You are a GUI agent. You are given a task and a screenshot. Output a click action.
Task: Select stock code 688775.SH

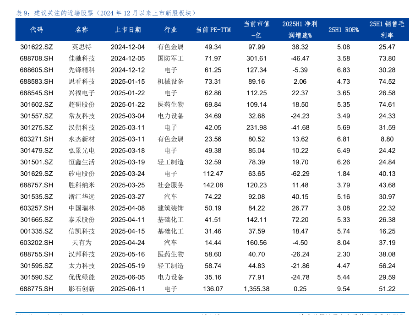(37, 288)
